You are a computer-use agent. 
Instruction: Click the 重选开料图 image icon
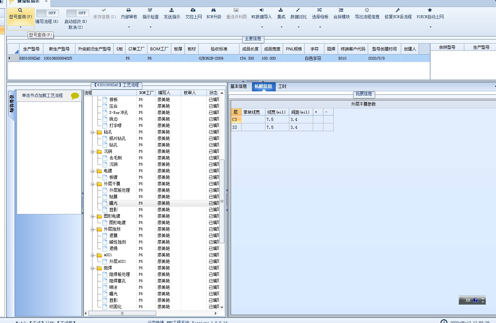click(236, 10)
